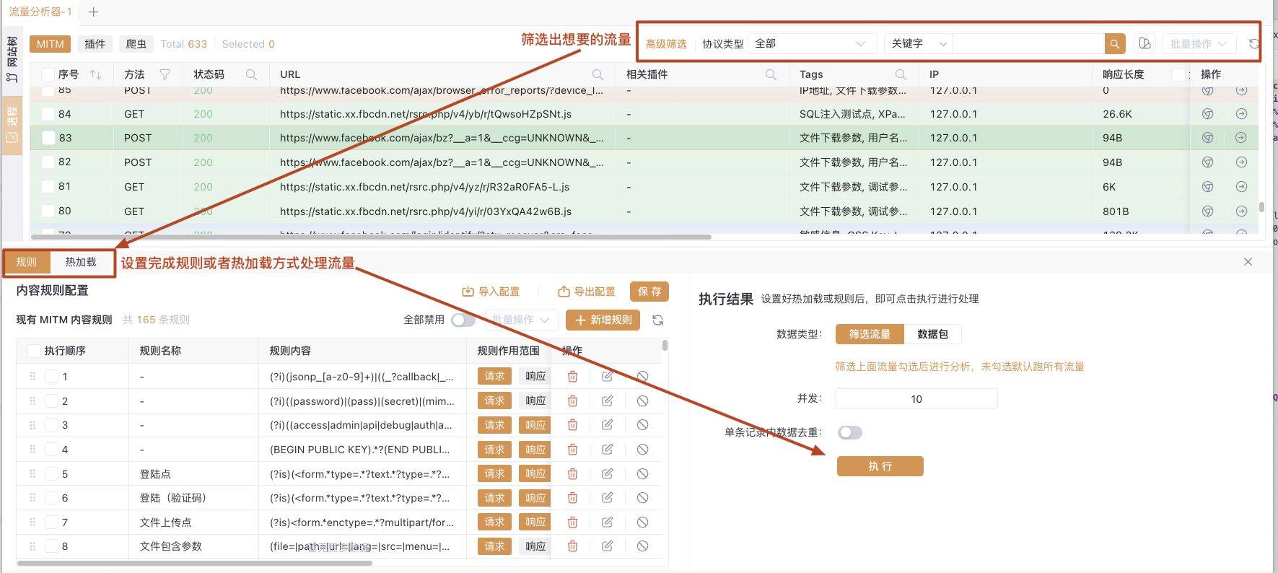
Task: Disable the 登陆（验证码）rule
Action: (642, 498)
